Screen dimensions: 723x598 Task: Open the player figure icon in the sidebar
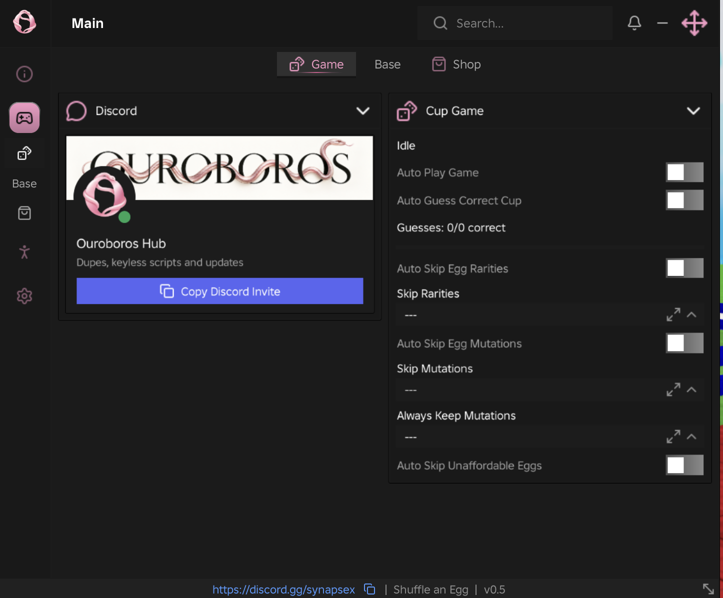point(24,252)
